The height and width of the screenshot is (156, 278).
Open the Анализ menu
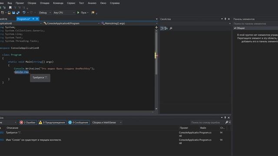(x=92, y=3)
